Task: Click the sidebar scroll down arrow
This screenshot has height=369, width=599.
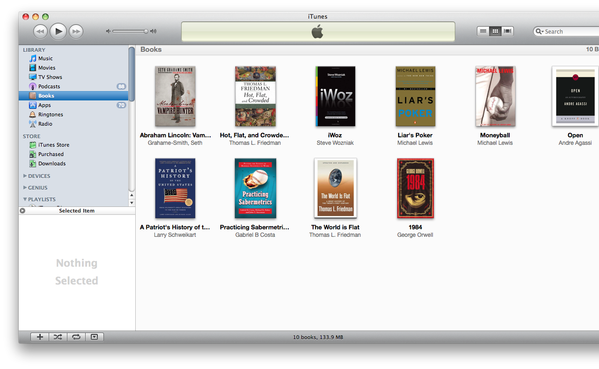Action: [132, 203]
